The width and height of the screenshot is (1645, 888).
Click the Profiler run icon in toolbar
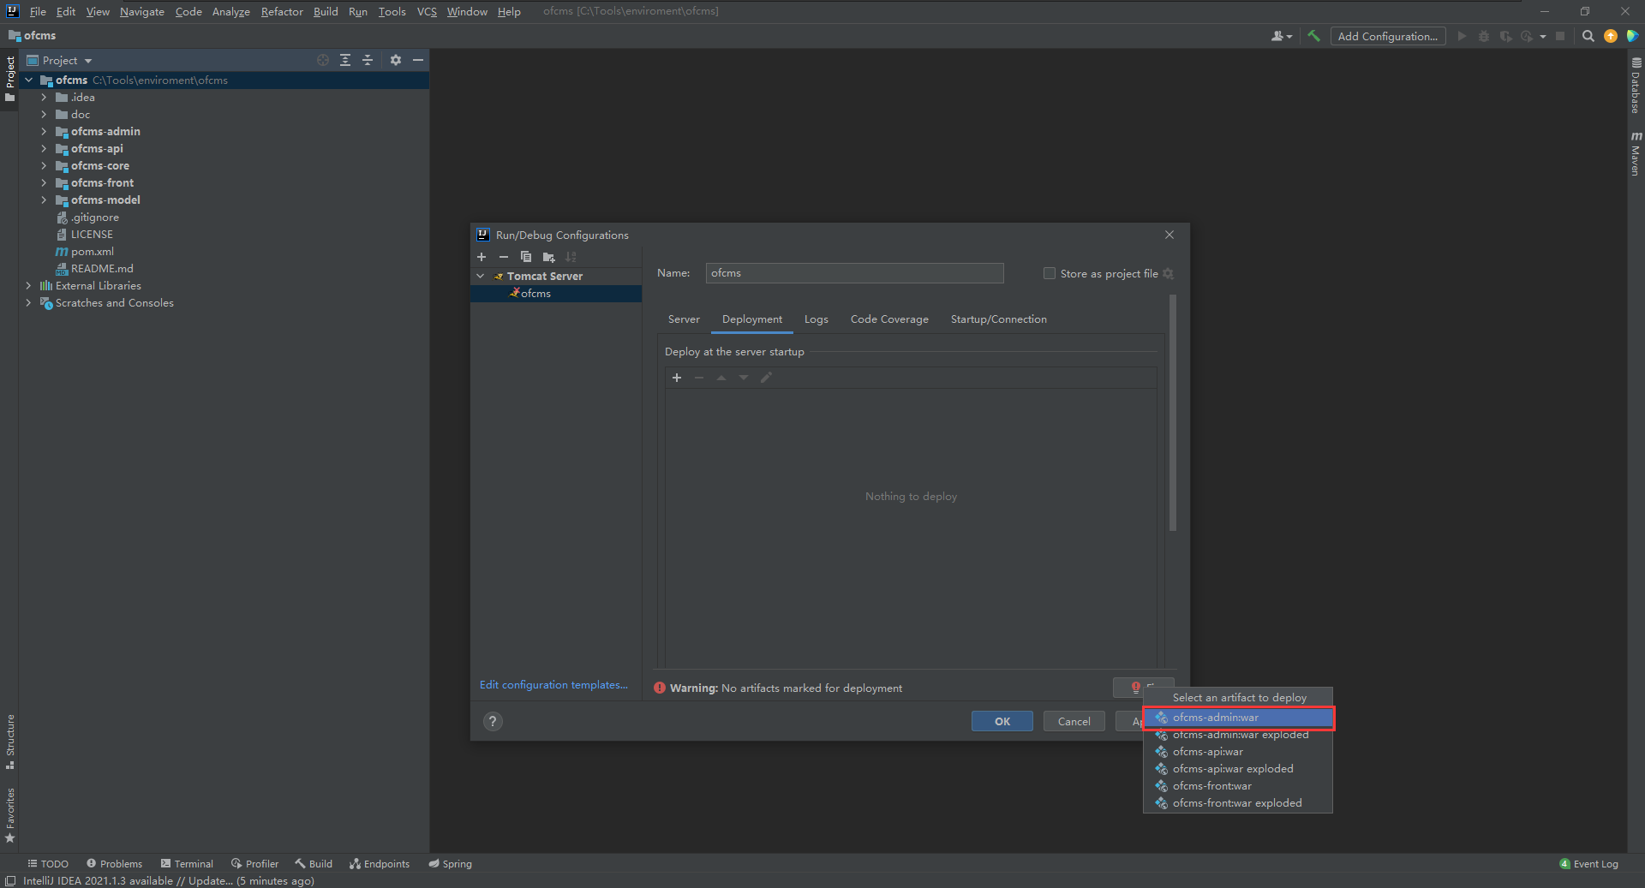(x=1526, y=36)
